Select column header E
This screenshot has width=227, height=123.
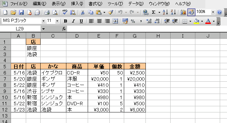pos(99,36)
